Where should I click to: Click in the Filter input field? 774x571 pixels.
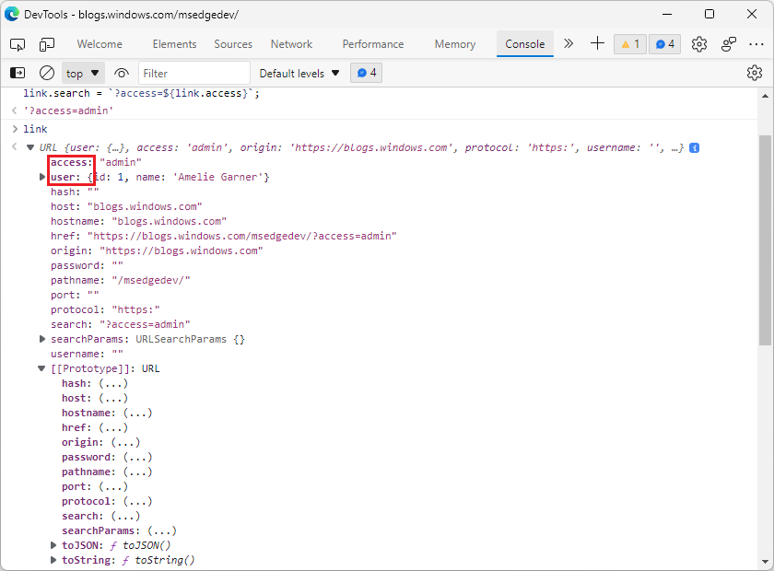194,74
